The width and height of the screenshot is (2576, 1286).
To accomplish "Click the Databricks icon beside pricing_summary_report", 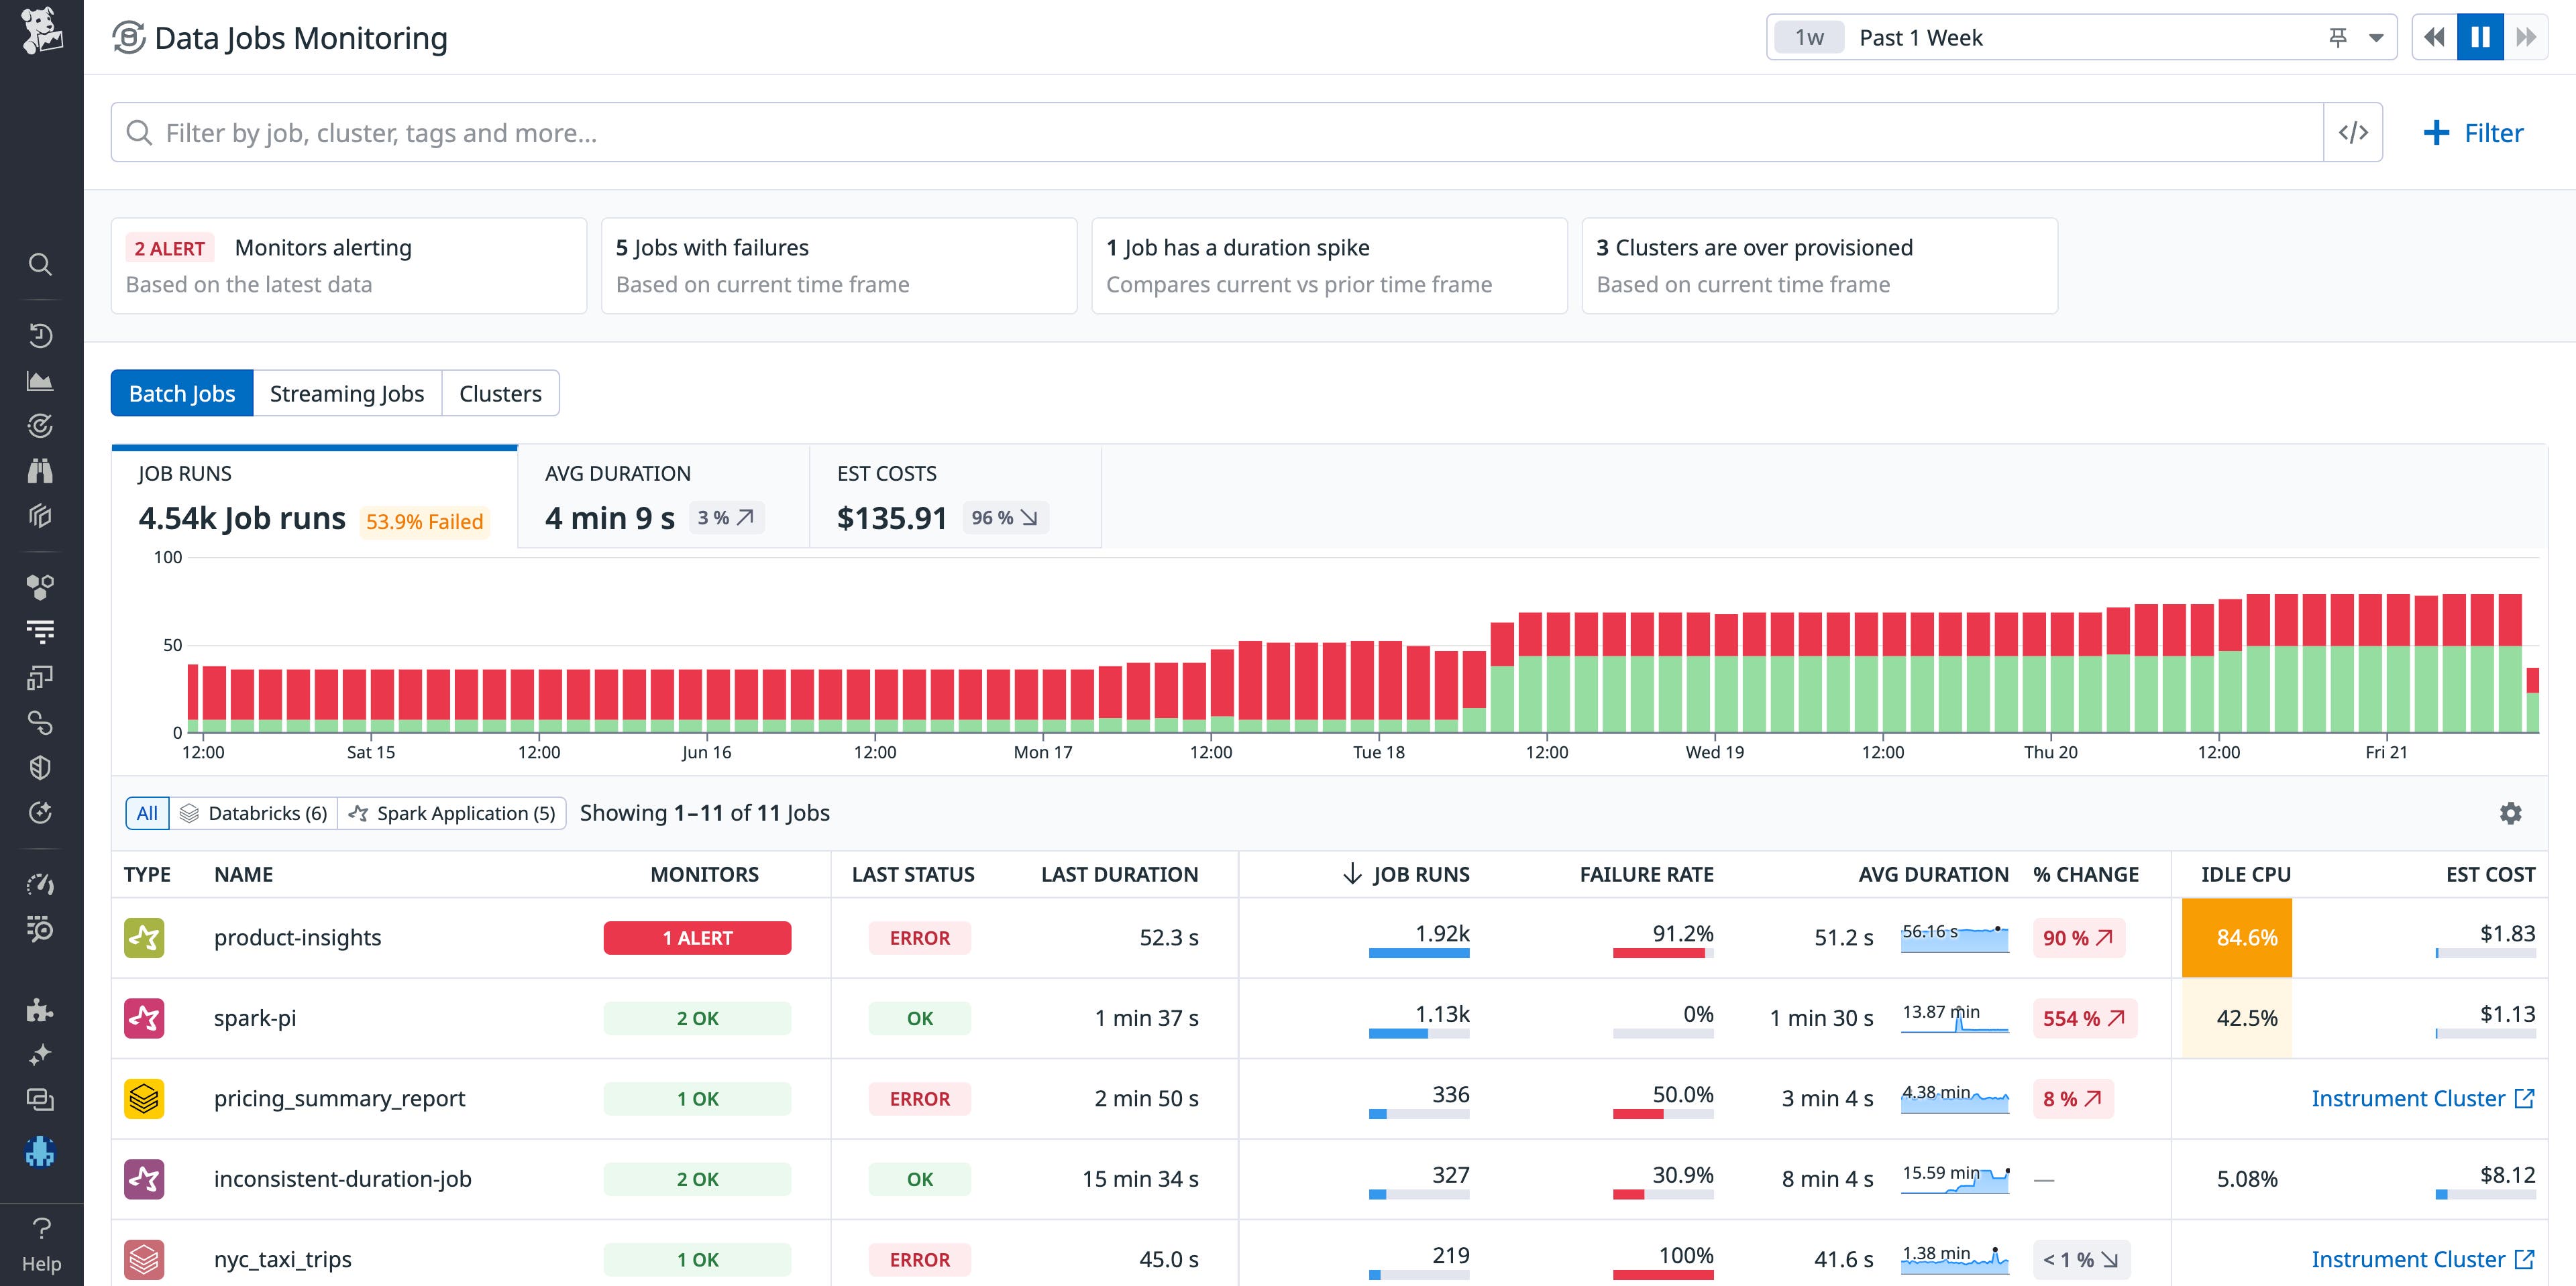I will click(144, 1098).
